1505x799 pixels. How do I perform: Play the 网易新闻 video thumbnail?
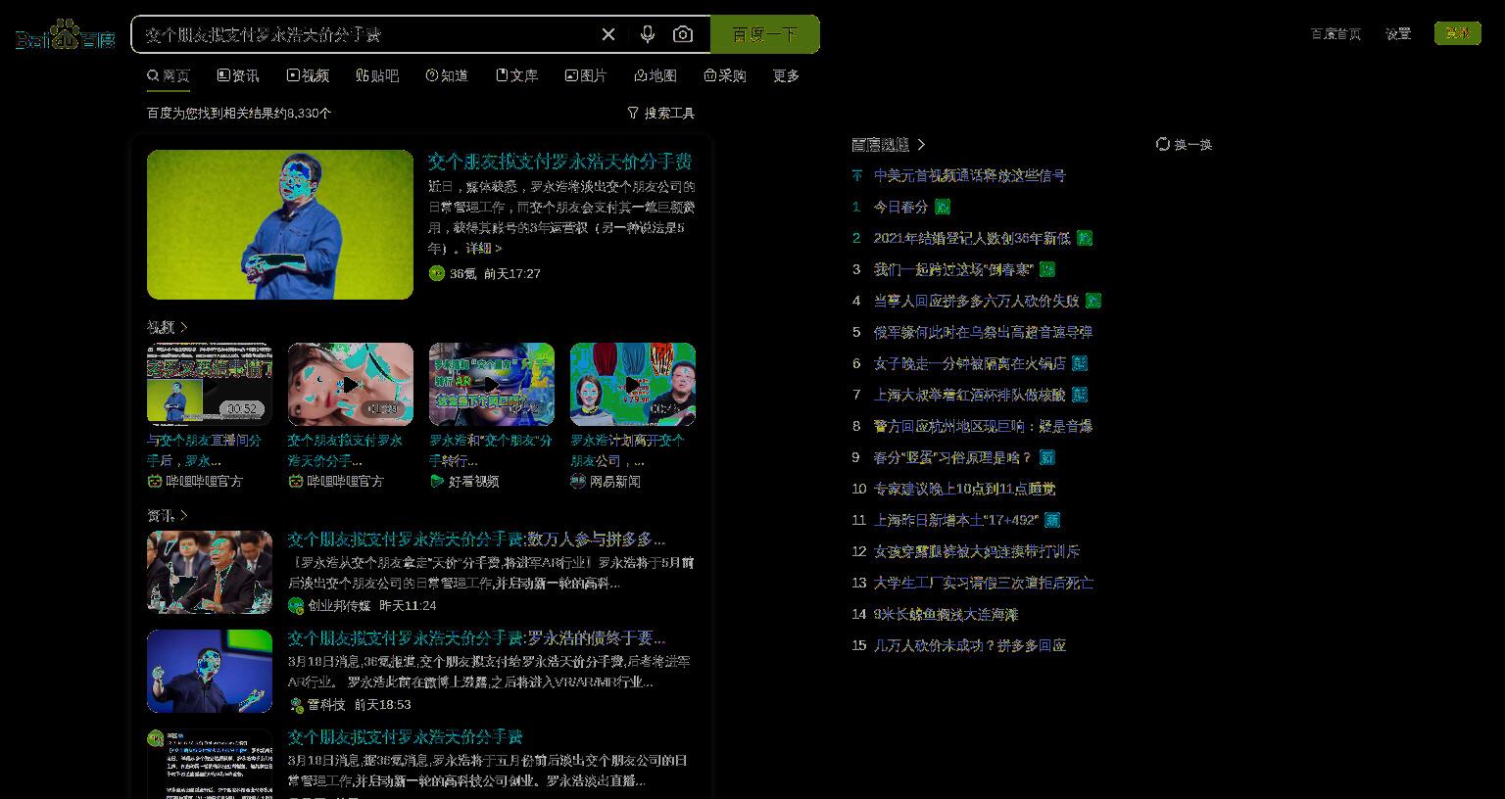coord(633,384)
